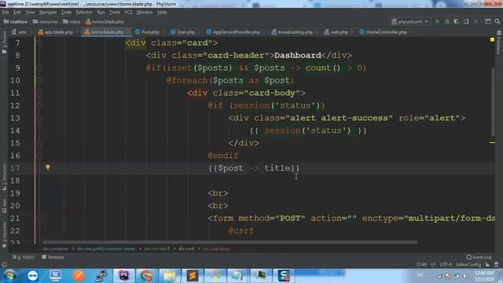Collapse the div class card fold on line 7
The width and height of the screenshot is (503, 283).
pos(40,42)
